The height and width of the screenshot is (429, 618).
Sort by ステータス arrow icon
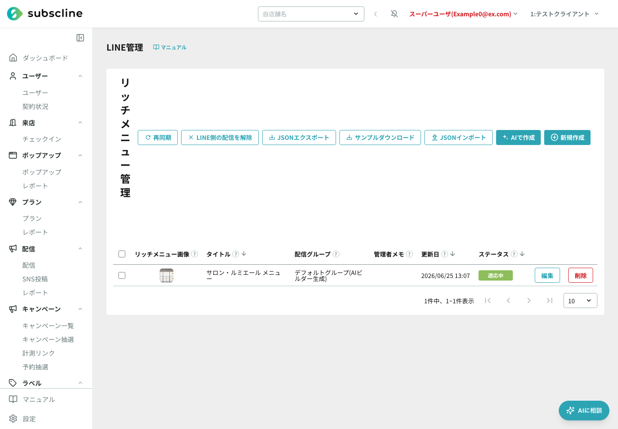click(522, 254)
